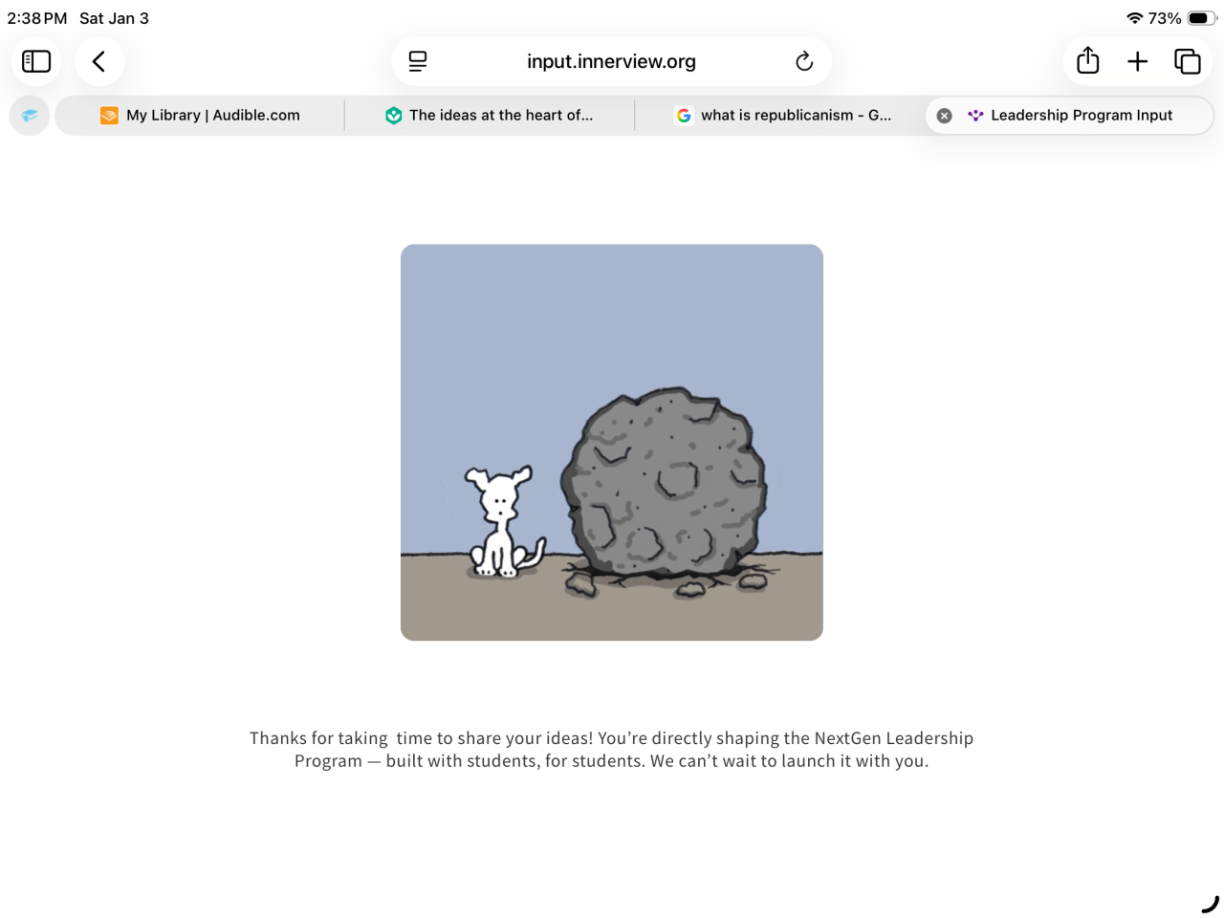Tap the input.innerview.org address field
Screen dimensions: 1224x918
(x=611, y=61)
